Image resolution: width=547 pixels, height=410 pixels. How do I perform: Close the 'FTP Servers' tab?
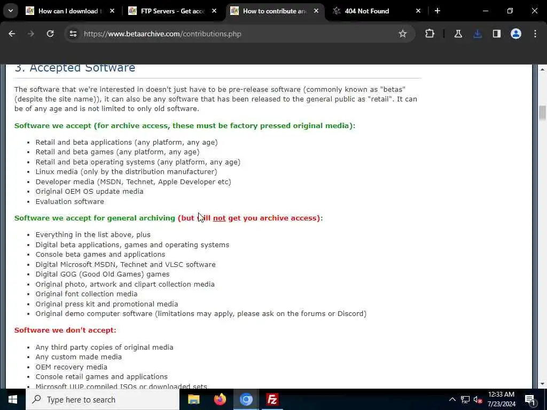214,11
